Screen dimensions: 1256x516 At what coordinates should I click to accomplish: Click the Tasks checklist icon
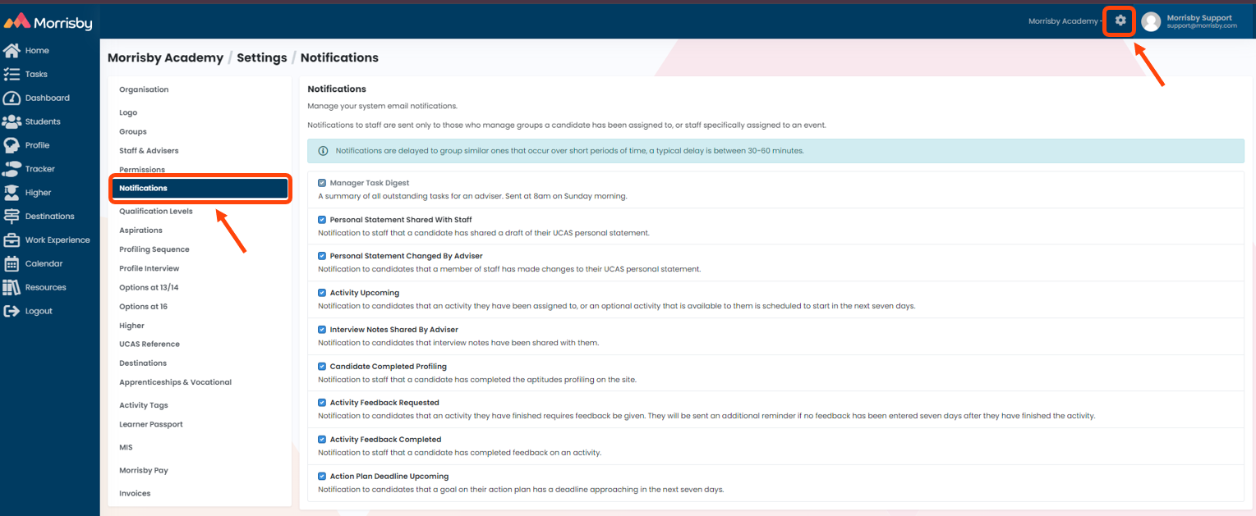tap(12, 74)
